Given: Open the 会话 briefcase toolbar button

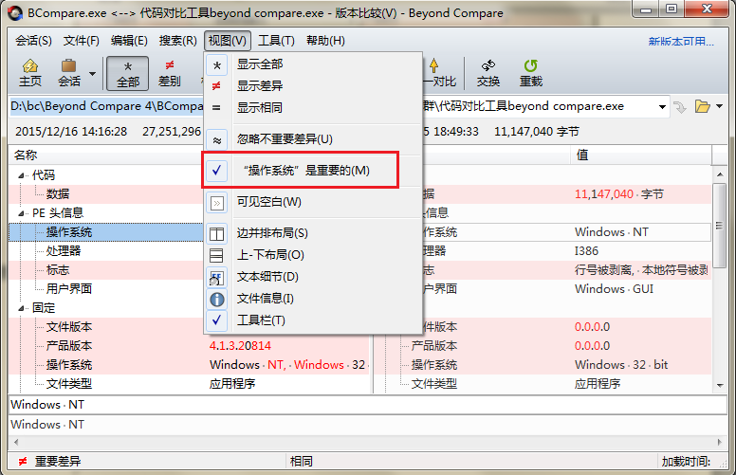Looking at the screenshot, I should pos(69,73).
